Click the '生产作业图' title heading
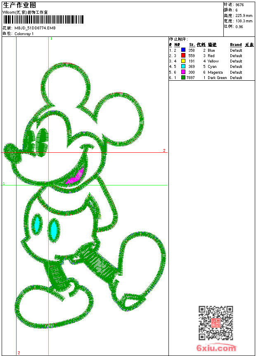Viewport: 256px width, 356px height. (19, 5)
